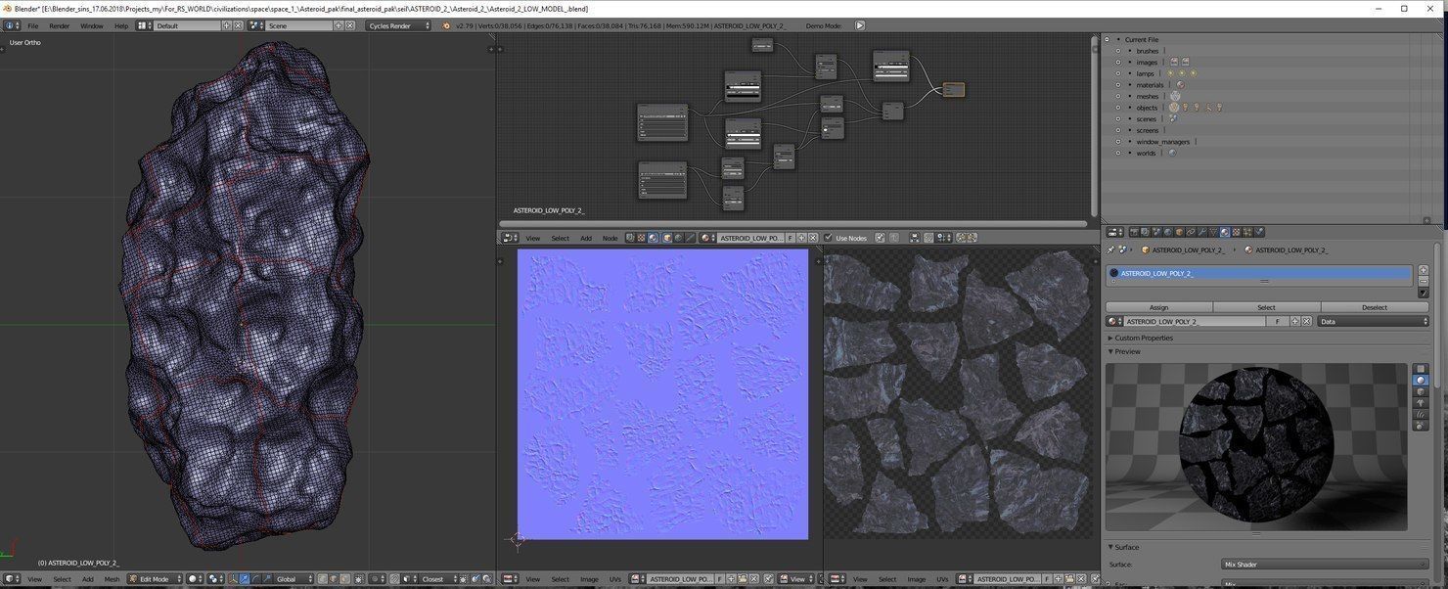Click the Select button in material panel
The image size is (1448, 589).
click(1266, 307)
